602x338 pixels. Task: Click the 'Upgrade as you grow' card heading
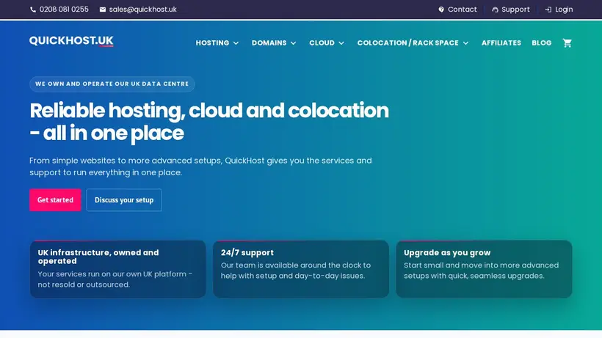447,252
